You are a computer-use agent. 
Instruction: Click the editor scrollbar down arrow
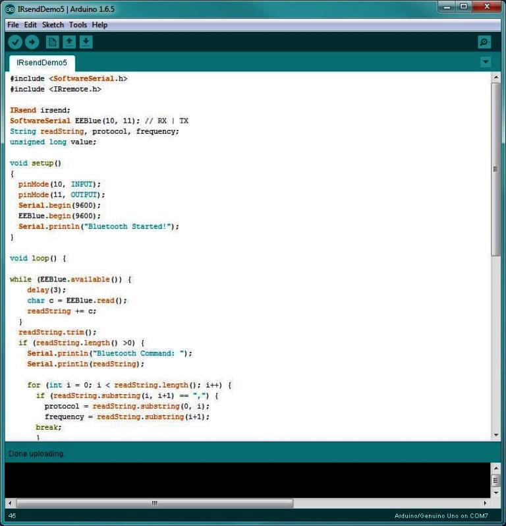click(495, 435)
